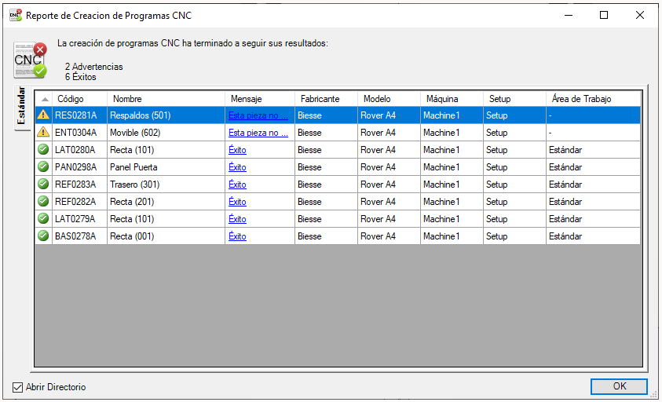Click the title bar CNC app icon

(16, 15)
